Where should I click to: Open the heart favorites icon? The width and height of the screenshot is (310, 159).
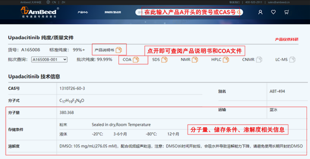pos(273,12)
